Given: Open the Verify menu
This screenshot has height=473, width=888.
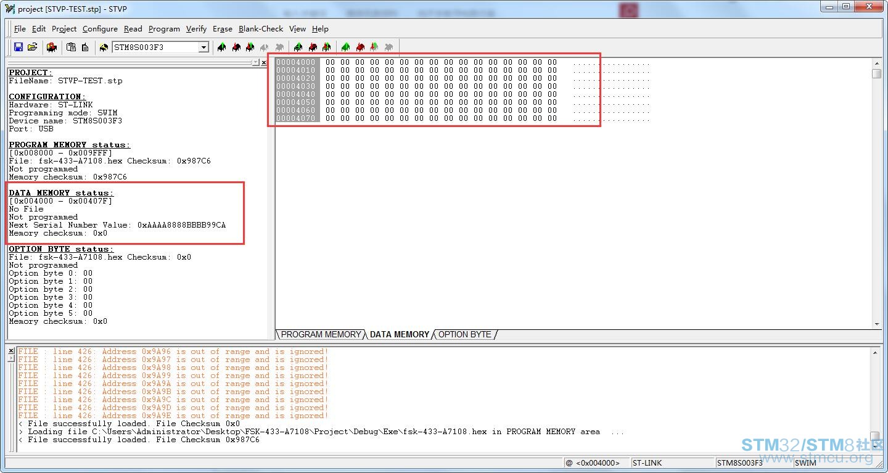Looking at the screenshot, I should click(x=196, y=29).
